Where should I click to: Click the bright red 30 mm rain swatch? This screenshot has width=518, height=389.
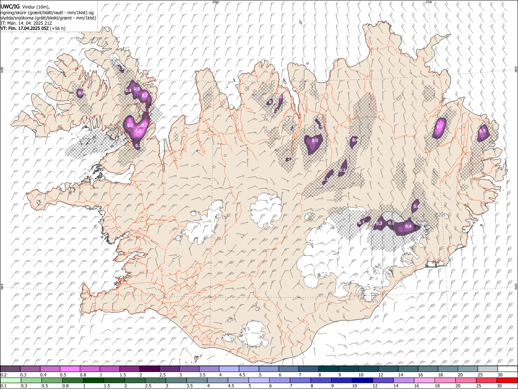point(507,380)
